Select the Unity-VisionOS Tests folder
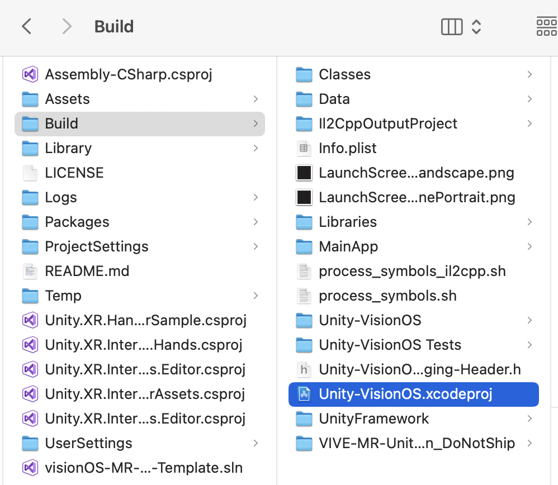Screen dimensions: 558x485 414,345
